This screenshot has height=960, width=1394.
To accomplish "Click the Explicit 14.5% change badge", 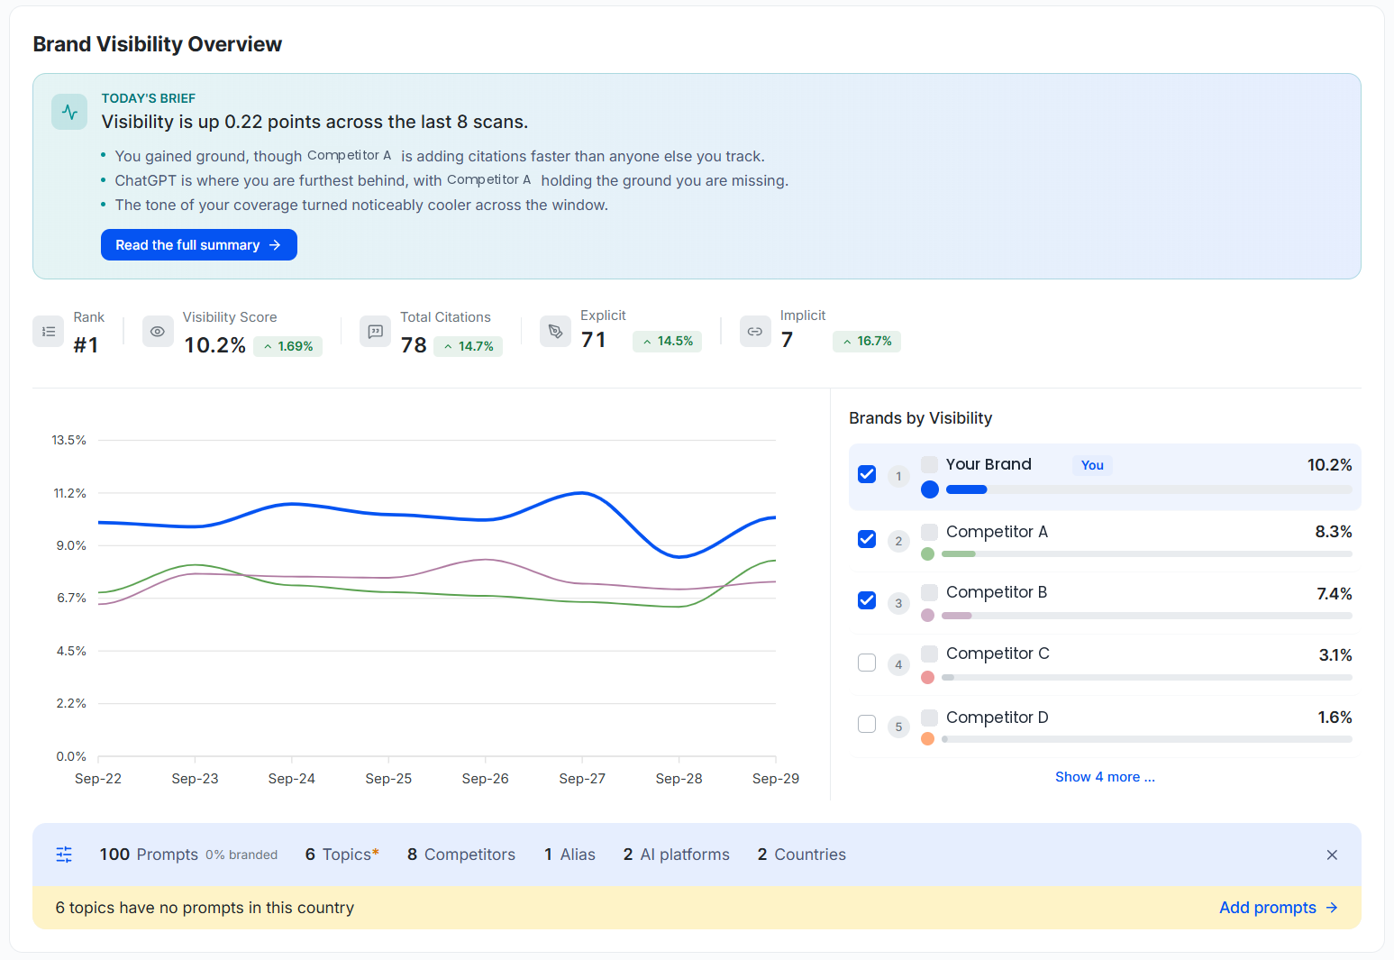I will (667, 341).
